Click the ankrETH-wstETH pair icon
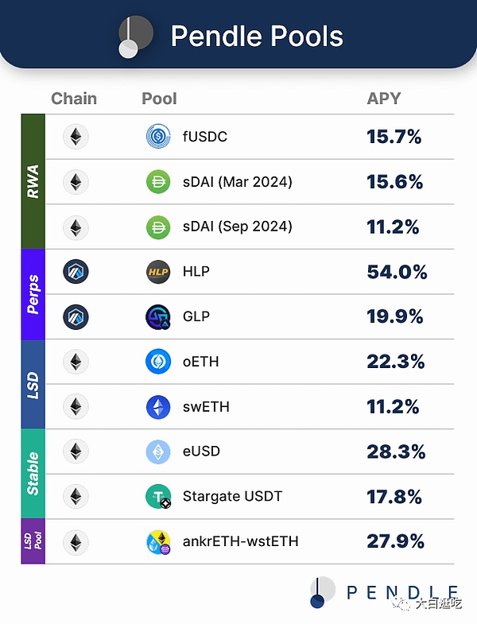Viewport: 477px width, 624px height. 159,542
